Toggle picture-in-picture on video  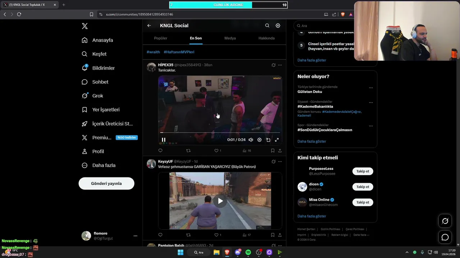point(268,140)
